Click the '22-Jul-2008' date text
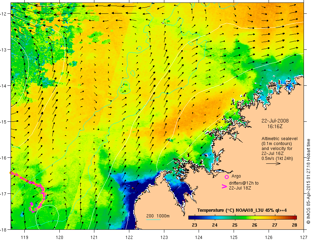311x240 pixels. click(275, 121)
